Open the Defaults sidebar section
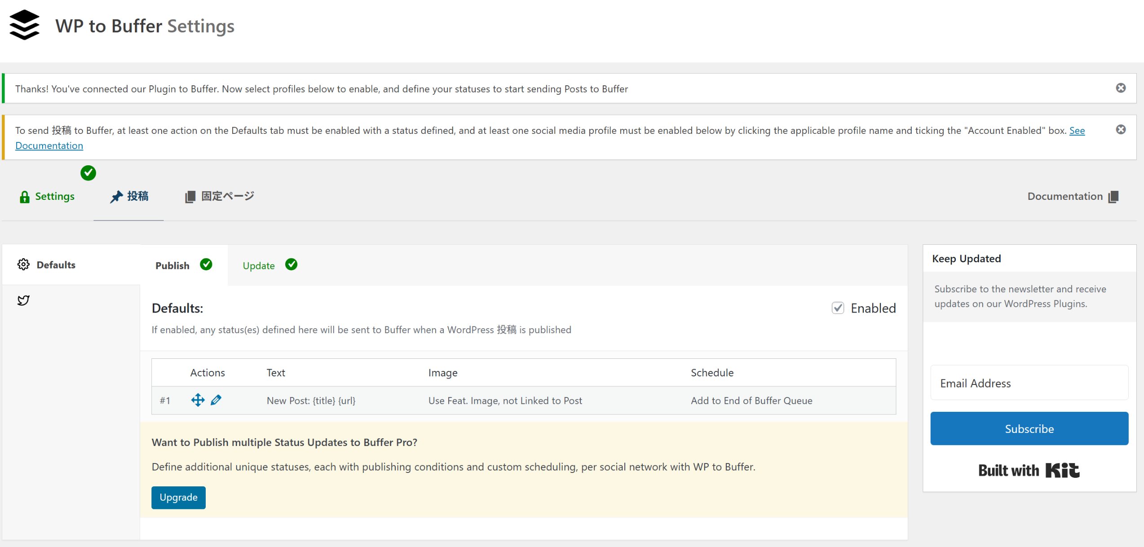This screenshot has height=547, width=1144. click(56, 265)
